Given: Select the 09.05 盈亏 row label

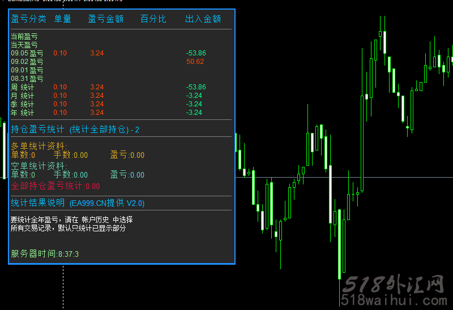Looking at the screenshot, I should pyautogui.click(x=27, y=53).
